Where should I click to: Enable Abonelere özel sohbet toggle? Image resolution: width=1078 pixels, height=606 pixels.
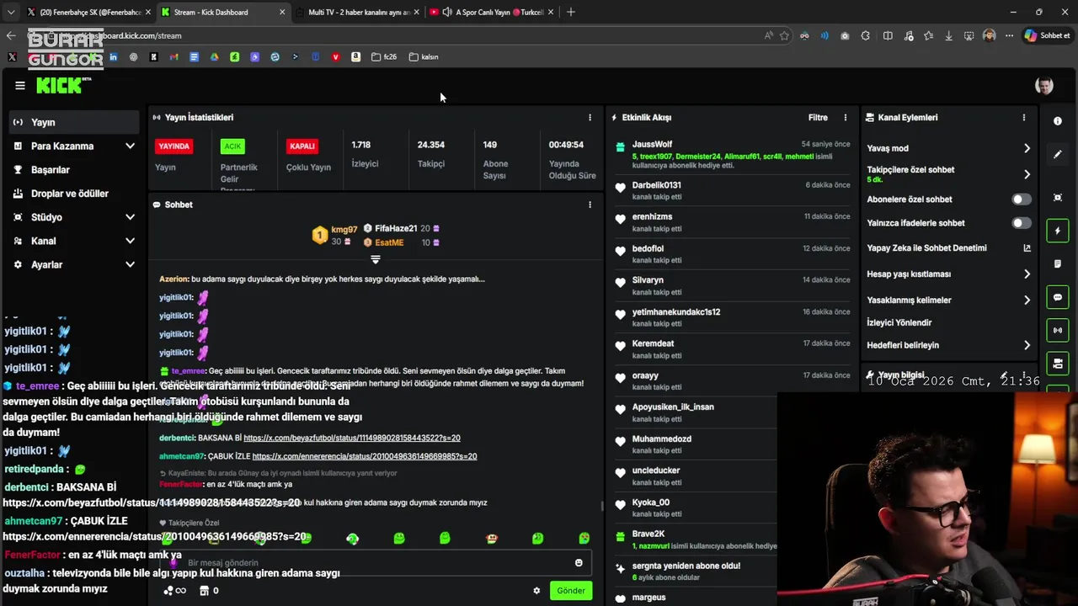[x=1021, y=199]
